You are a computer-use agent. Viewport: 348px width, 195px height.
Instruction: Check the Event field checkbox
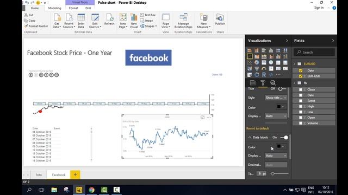[x=301, y=101]
